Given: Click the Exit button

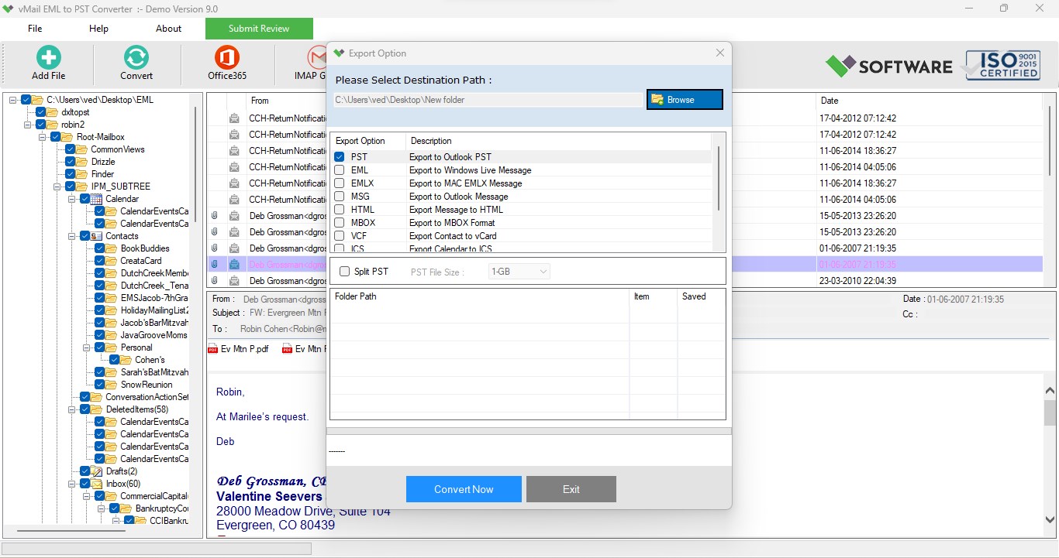Looking at the screenshot, I should coord(571,489).
